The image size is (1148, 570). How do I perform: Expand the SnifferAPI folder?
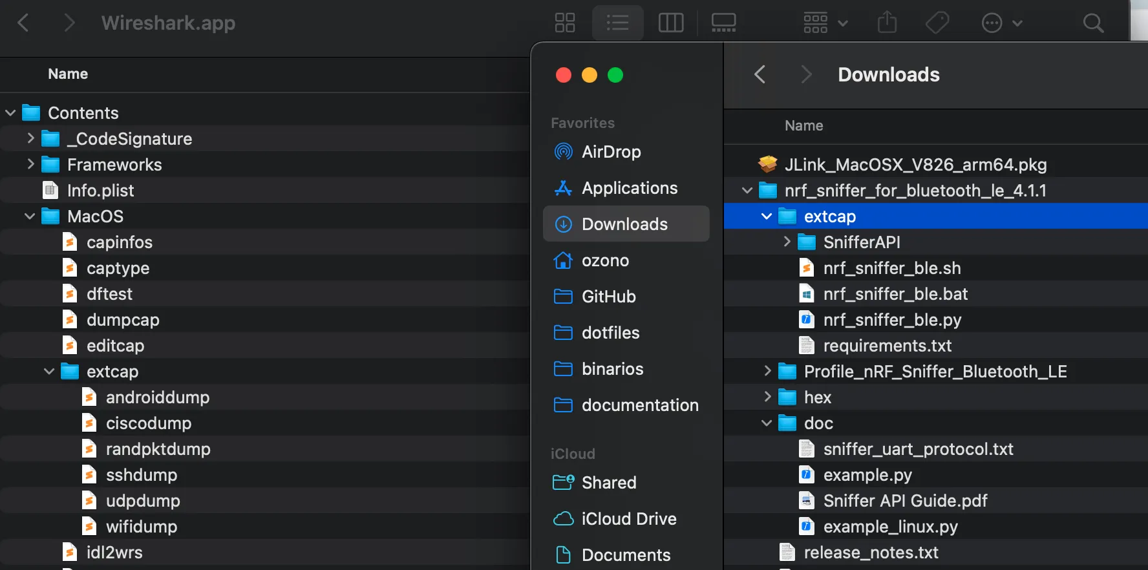click(787, 242)
